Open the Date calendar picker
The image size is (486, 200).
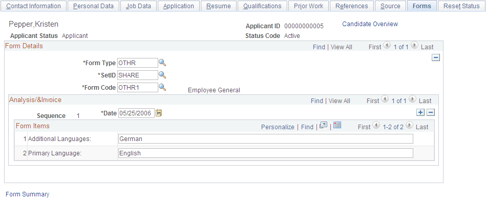click(159, 113)
